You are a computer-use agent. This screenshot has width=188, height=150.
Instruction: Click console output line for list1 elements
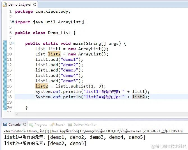pyautogui.click(x=75, y=137)
